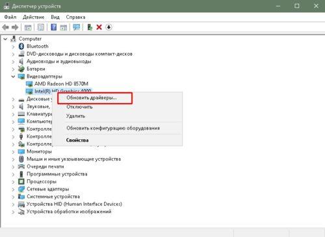Choose Обновить конфигурацию оборудования
This screenshot has width=325, height=237.
(113, 128)
